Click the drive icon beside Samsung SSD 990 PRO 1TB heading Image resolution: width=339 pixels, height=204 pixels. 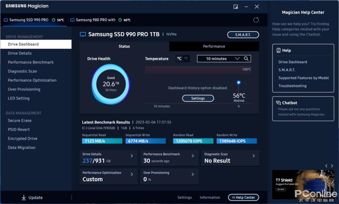coord(83,34)
